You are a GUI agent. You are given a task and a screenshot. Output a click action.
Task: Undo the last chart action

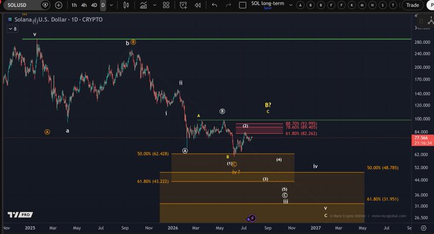214,5
